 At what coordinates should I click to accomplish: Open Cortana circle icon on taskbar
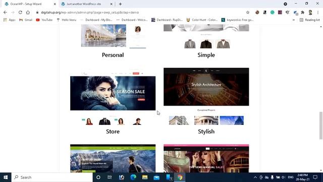point(98,177)
